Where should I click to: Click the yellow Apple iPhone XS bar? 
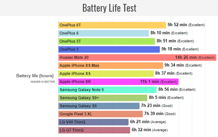(x=106, y=73)
